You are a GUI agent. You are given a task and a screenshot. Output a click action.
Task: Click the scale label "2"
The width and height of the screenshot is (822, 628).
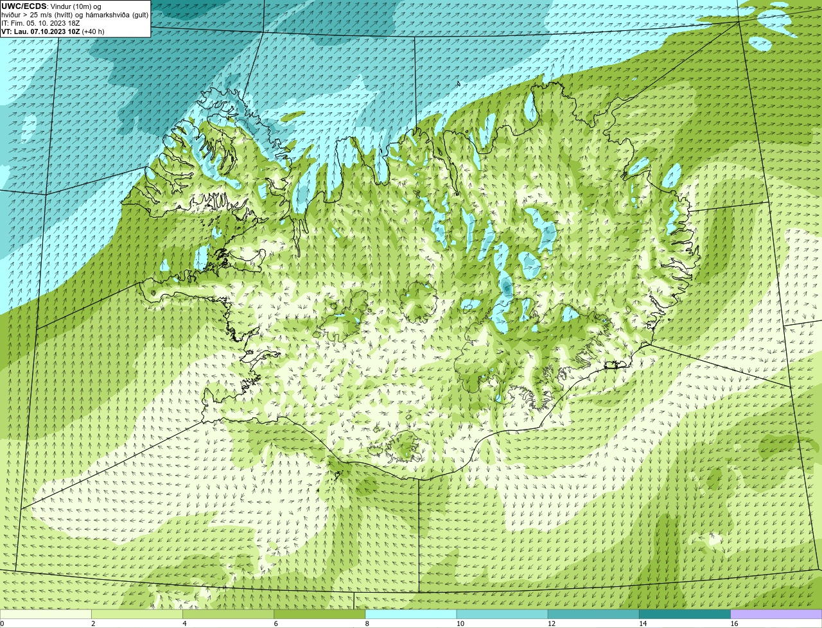click(93, 624)
